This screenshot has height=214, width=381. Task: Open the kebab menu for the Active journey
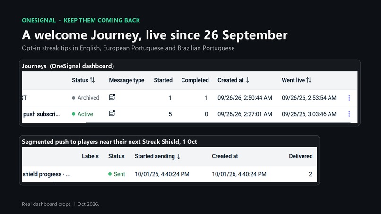(x=349, y=114)
